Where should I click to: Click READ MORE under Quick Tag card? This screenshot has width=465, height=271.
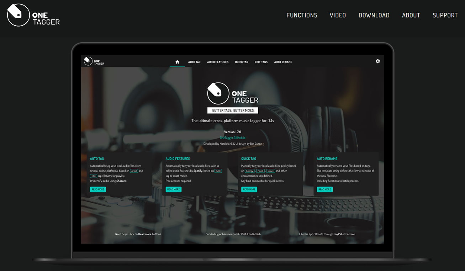[x=249, y=189]
